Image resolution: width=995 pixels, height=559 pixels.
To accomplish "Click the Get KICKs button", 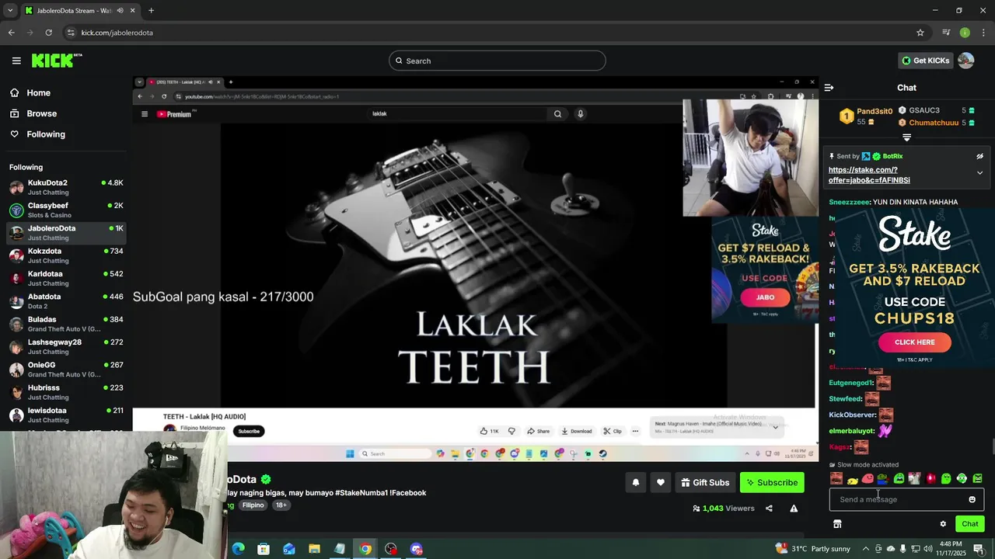I will pos(925,61).
